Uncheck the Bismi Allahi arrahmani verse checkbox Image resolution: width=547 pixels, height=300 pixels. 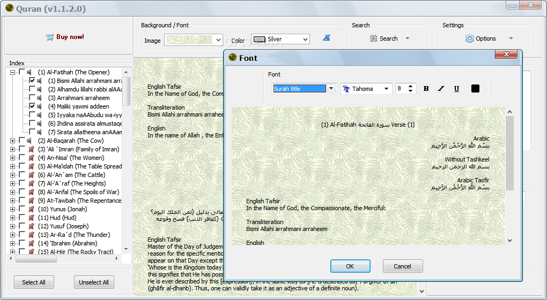[x=32, y=81]
